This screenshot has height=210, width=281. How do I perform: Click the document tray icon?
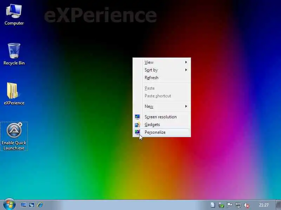coord(213,205)
